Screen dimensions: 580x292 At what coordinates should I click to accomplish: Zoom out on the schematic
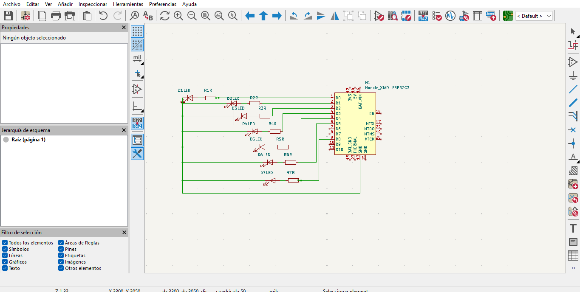(192, 16)
